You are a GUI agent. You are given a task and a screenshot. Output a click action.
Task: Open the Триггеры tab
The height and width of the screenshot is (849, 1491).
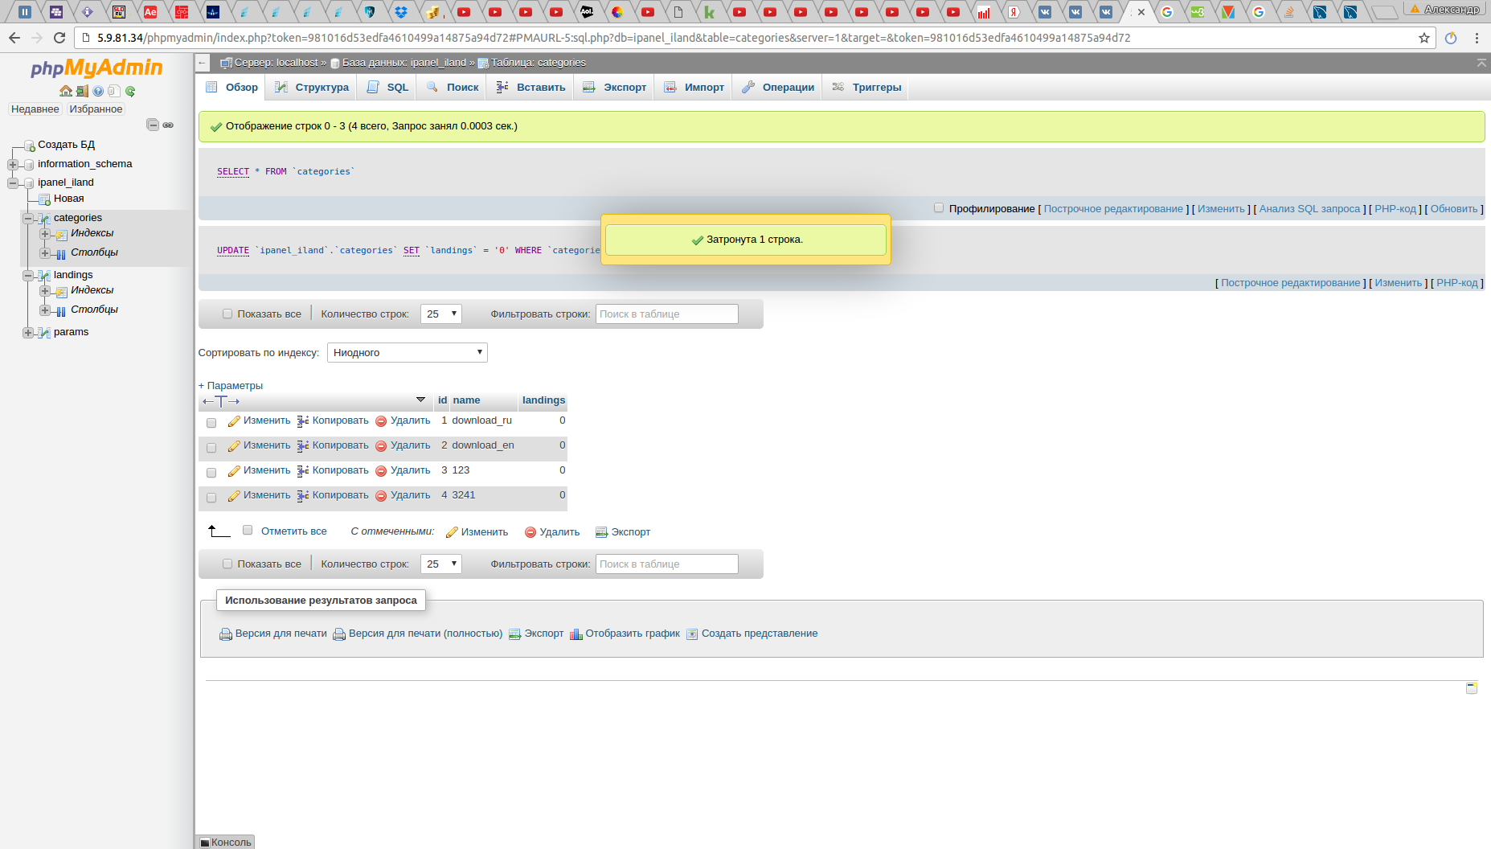[x=866, y=88]
